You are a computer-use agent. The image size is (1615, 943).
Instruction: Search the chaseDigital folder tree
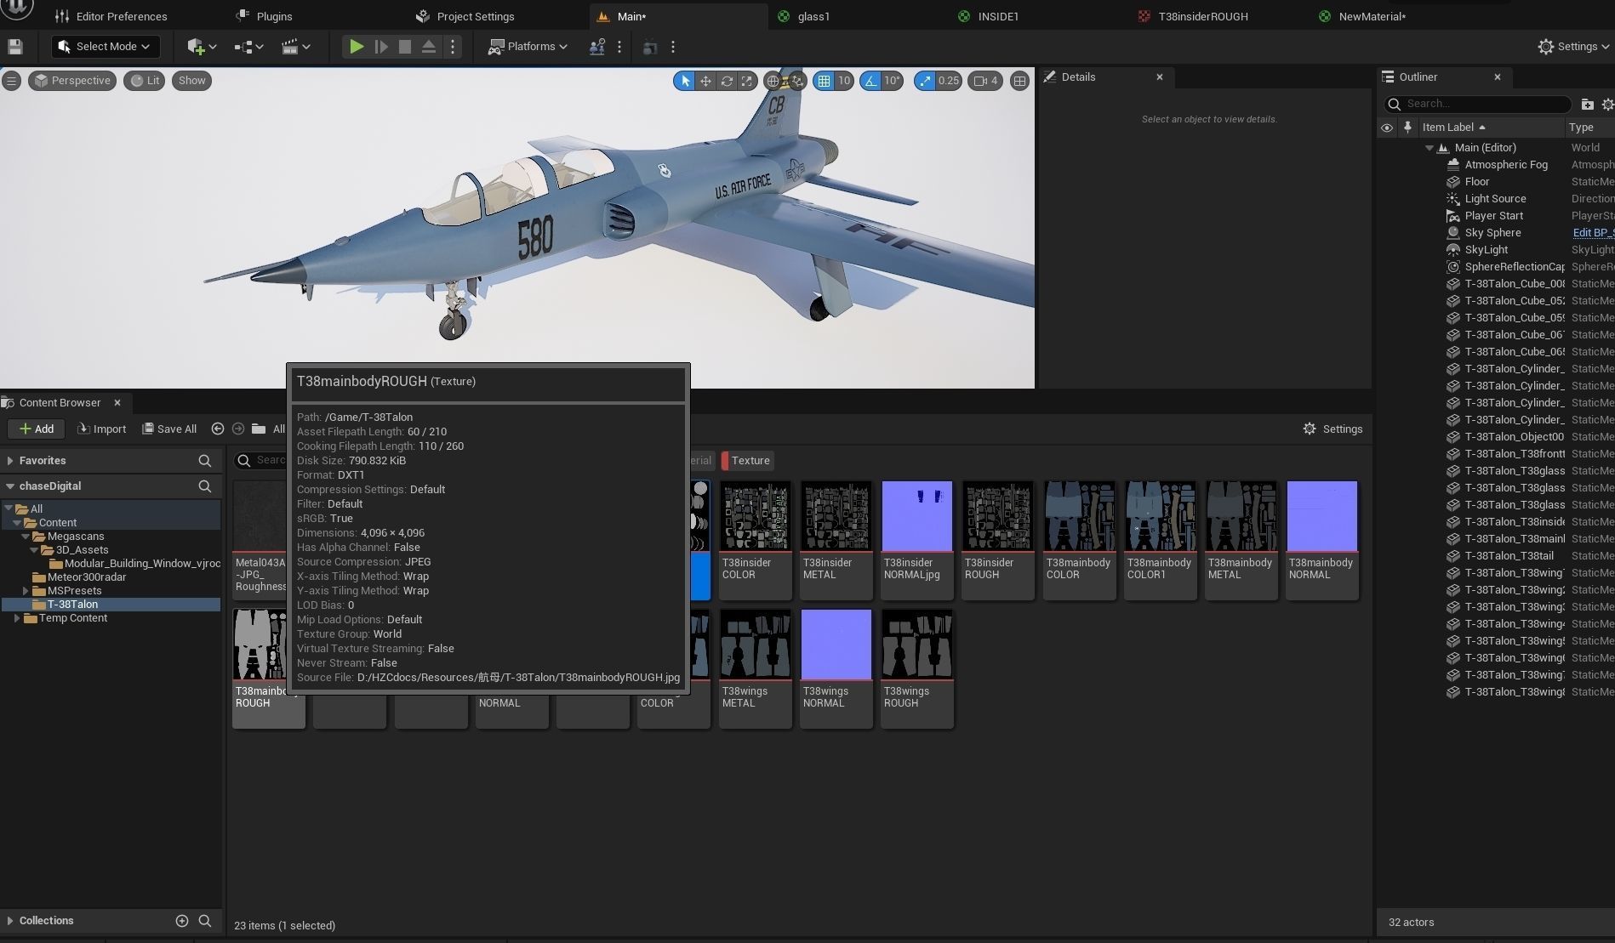(204, 486)
